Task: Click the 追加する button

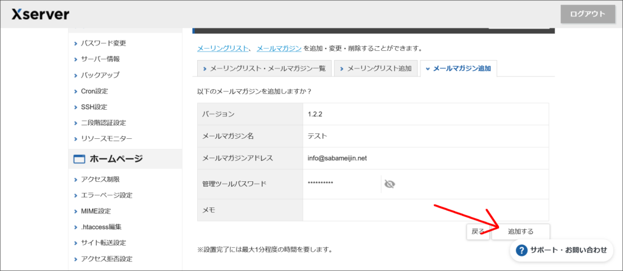Action: point(521,232)
